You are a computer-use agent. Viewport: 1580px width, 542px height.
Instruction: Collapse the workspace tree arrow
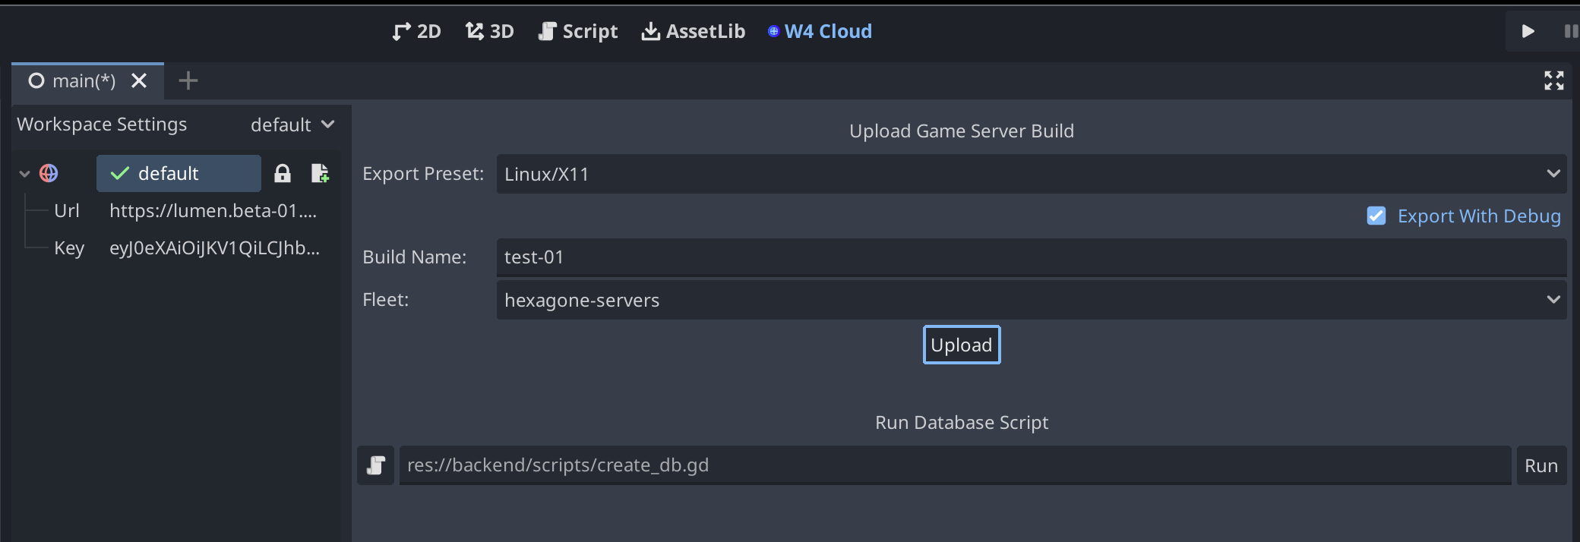click(24, 174)
